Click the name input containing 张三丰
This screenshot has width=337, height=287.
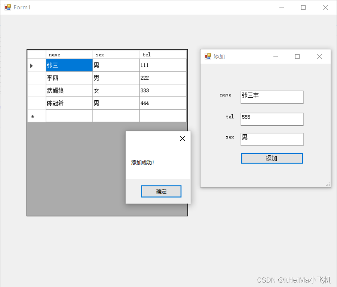click(272, 97)
